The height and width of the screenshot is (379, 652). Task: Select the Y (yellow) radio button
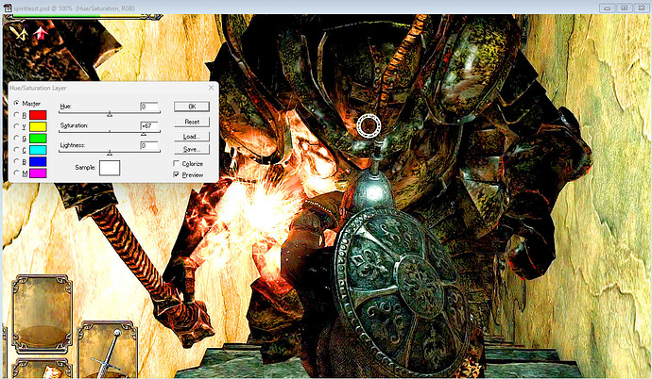point(16,126)
